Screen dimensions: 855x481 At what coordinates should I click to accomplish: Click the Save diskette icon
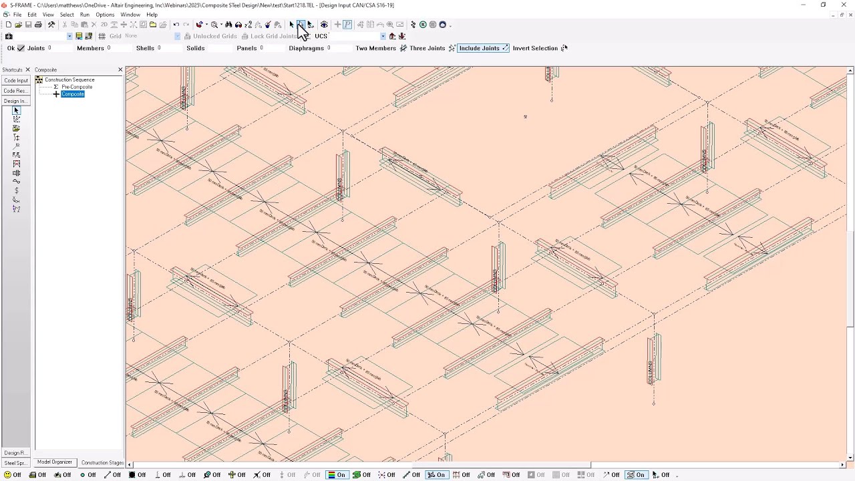(x=28, y=25)
